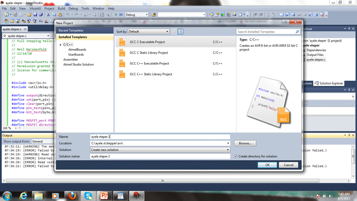357x201 pixels.
Task: Click the project Name input field
Action: (160, 137)
